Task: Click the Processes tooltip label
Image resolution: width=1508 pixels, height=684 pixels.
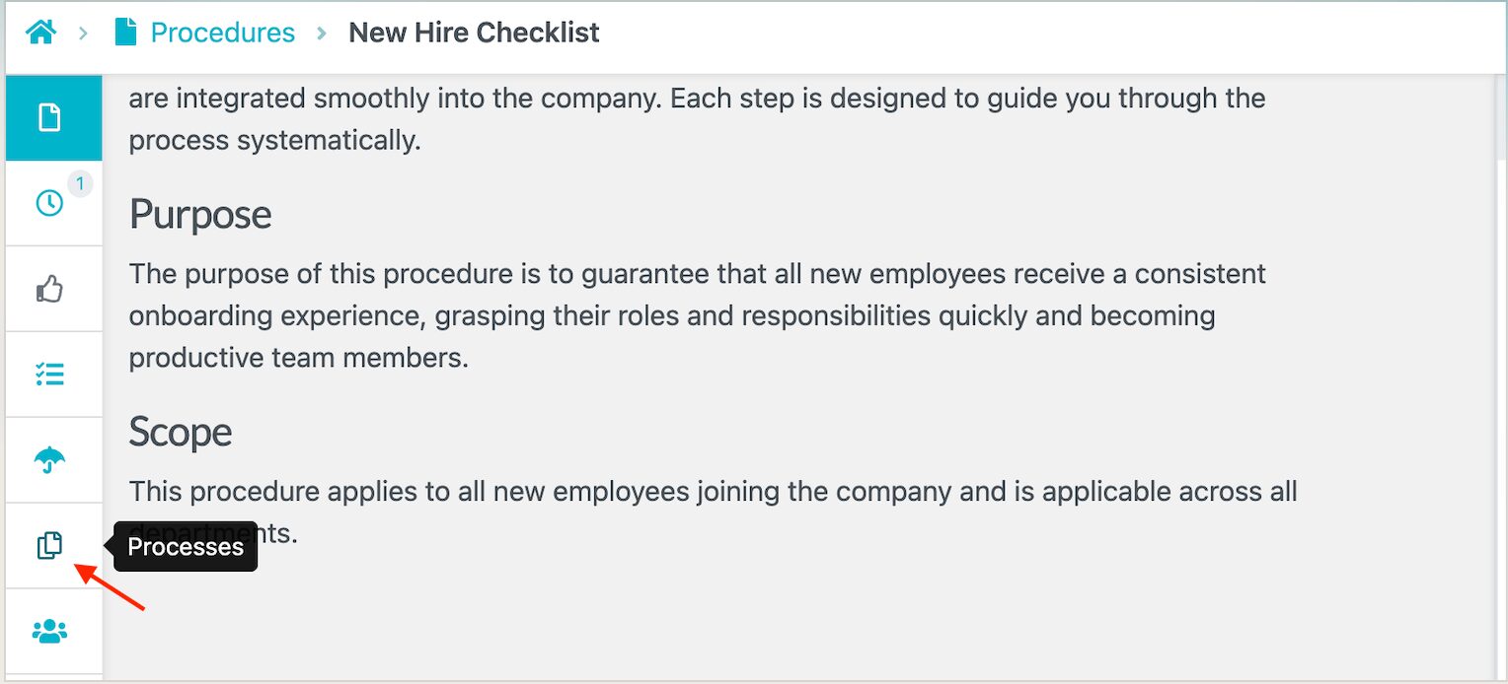Action: tap(186, 547)
